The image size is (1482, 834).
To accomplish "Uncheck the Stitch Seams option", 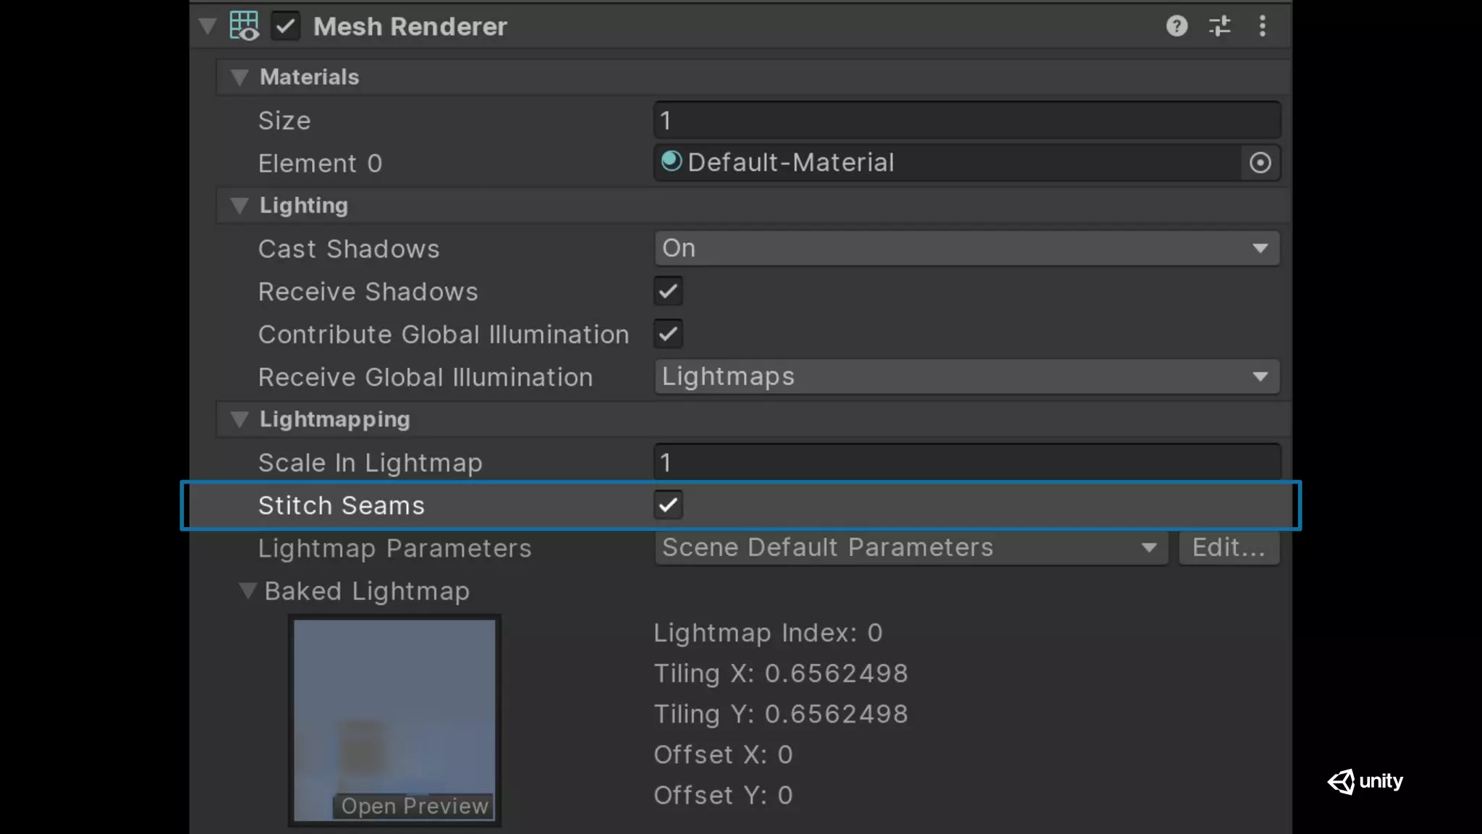I will pos(668,505).
